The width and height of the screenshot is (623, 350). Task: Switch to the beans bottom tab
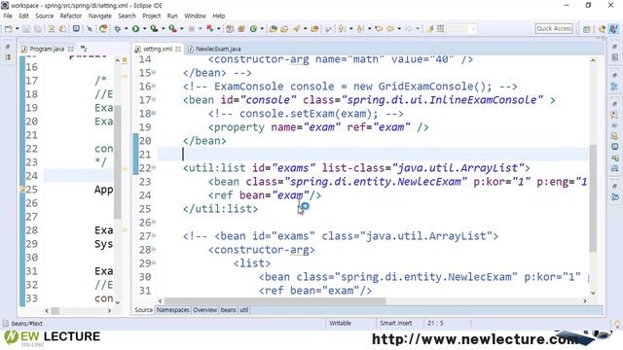(228, 310)
